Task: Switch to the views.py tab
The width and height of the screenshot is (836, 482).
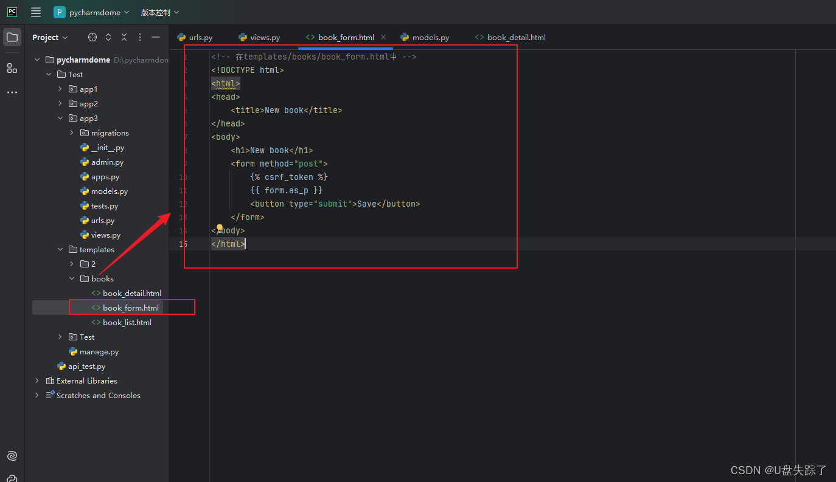Action: point(264,37)
